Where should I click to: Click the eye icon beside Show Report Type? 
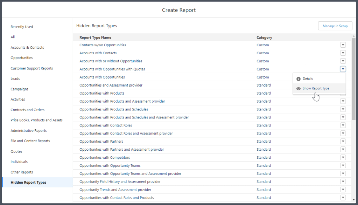(299, 89)
